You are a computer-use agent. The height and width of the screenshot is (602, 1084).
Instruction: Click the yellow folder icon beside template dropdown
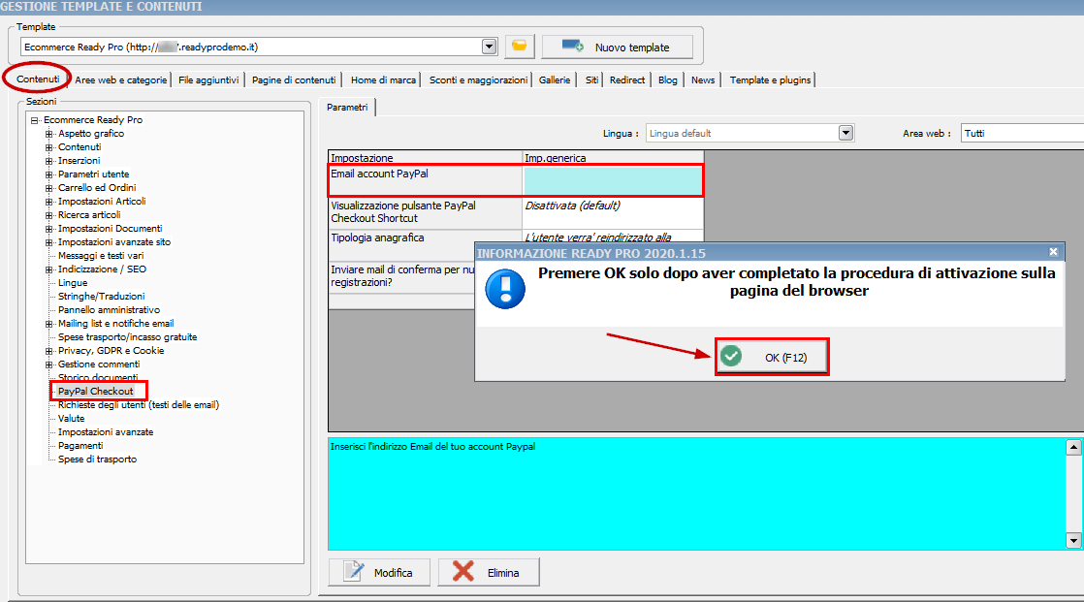pyautogui.click(x=520, y=47)
